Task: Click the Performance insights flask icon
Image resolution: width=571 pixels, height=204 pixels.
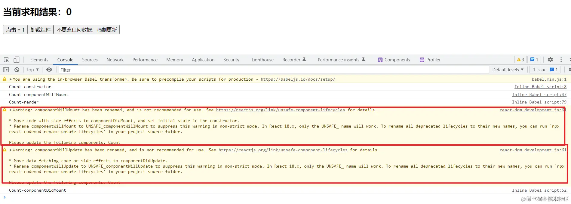Action: tap(363, 60)
